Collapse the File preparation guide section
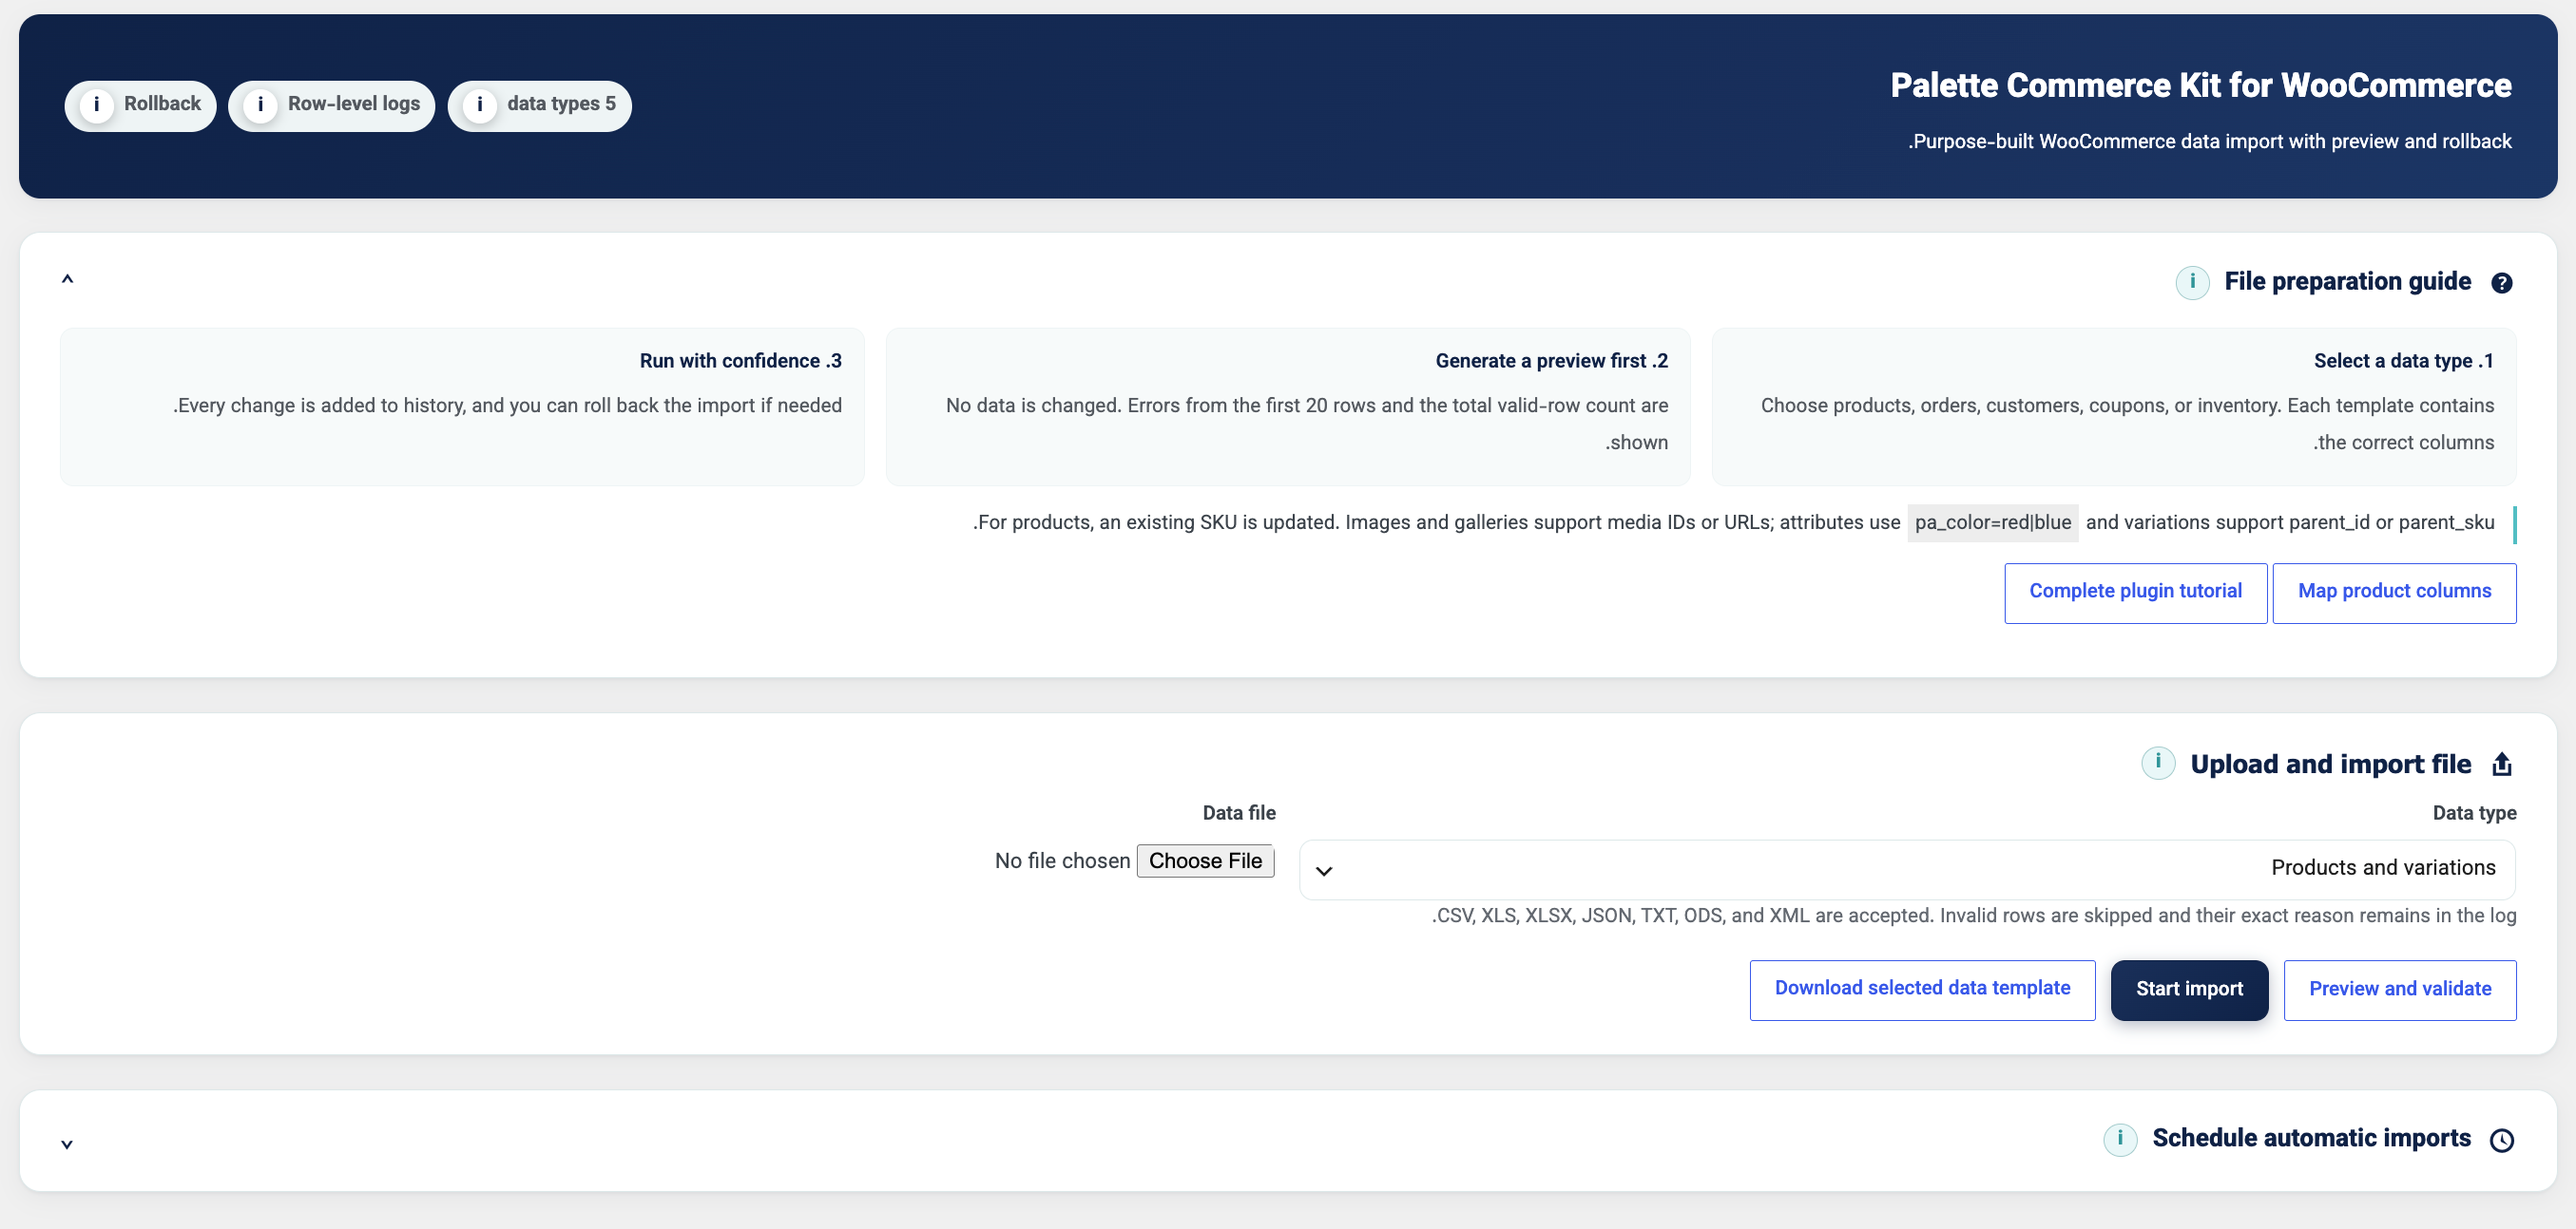 pyautogui.click(x=67, y=279)
